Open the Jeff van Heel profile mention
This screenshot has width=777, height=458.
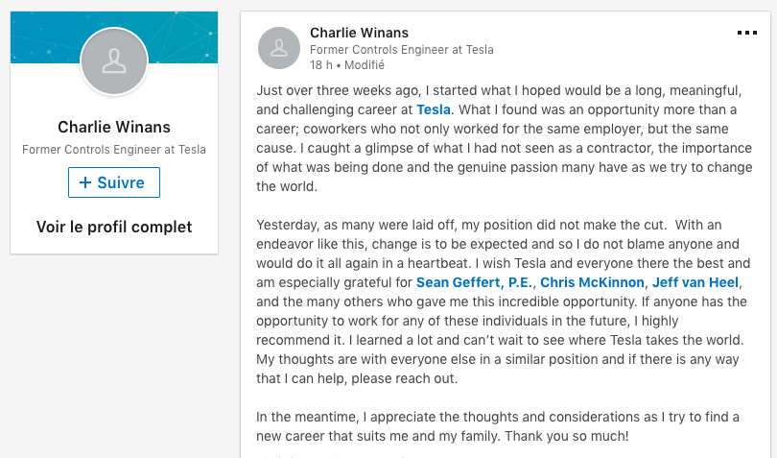(695, 282)
